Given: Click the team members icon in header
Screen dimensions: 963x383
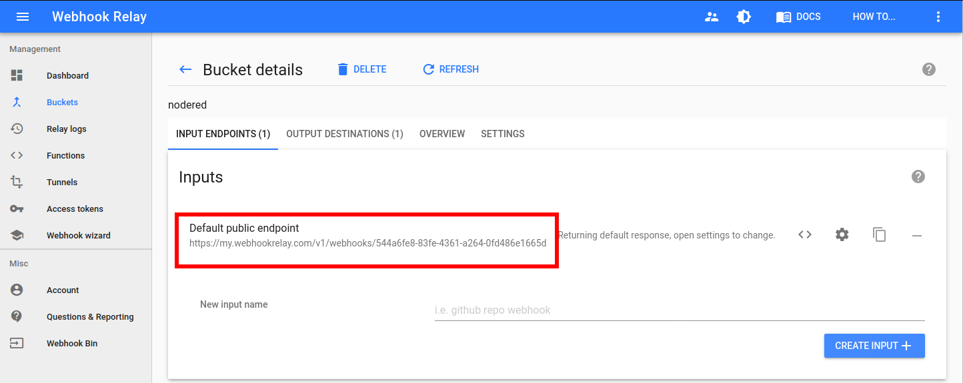Looking at the screenshot, I should click(712, 17).
